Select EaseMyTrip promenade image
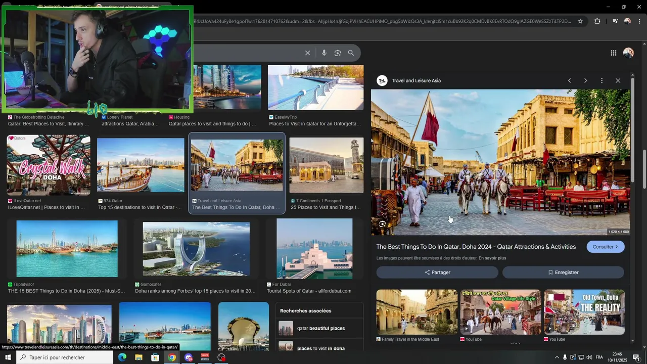Image resolution: width=647 pixels, height=364 pixels. (315, 87)
